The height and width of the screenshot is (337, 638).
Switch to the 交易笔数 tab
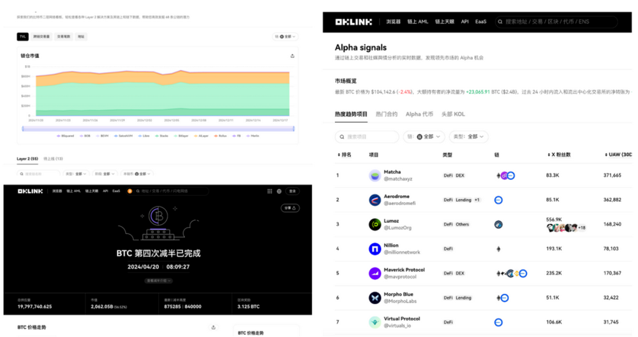pyautogui.click(x=63, y=36)
